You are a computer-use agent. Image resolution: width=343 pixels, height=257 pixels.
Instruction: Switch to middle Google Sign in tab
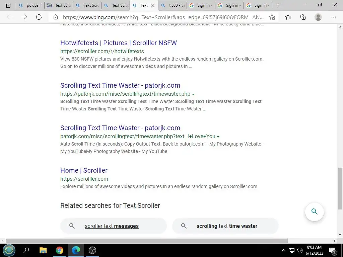click(230, 5)
